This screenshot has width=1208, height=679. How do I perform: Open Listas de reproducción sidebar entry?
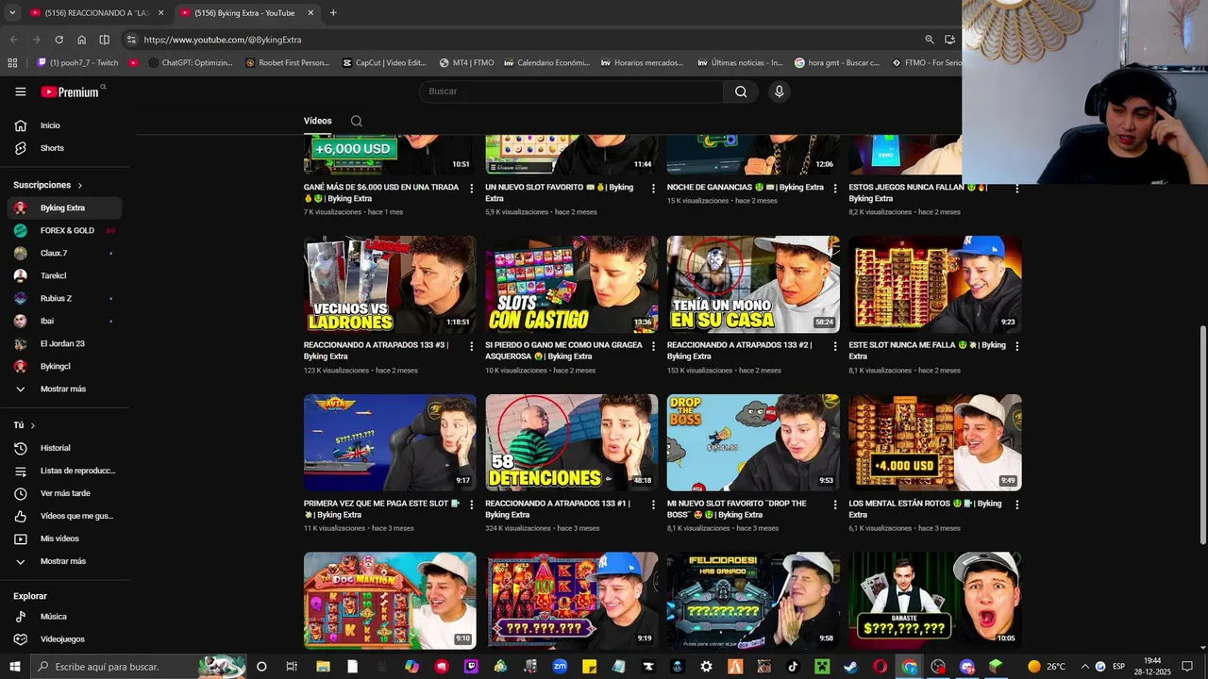pos(64,471)
